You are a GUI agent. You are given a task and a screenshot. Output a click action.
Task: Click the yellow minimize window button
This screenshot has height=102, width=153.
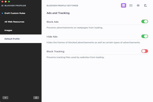[6, 2]
